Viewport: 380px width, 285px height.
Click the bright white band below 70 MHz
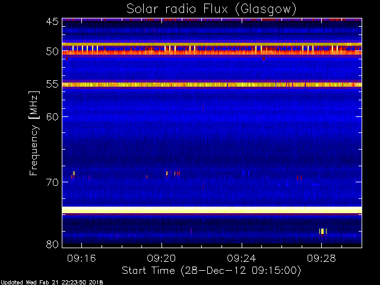[212, 210]
